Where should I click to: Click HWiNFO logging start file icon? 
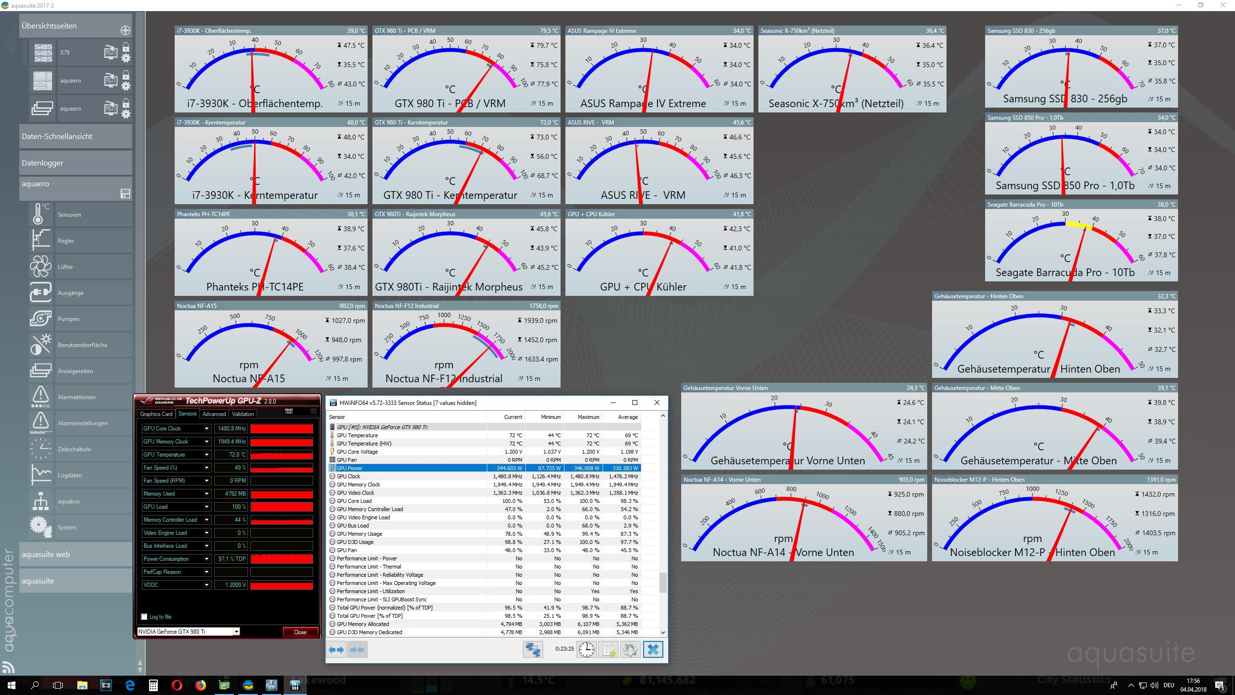(x=609, y=650)
